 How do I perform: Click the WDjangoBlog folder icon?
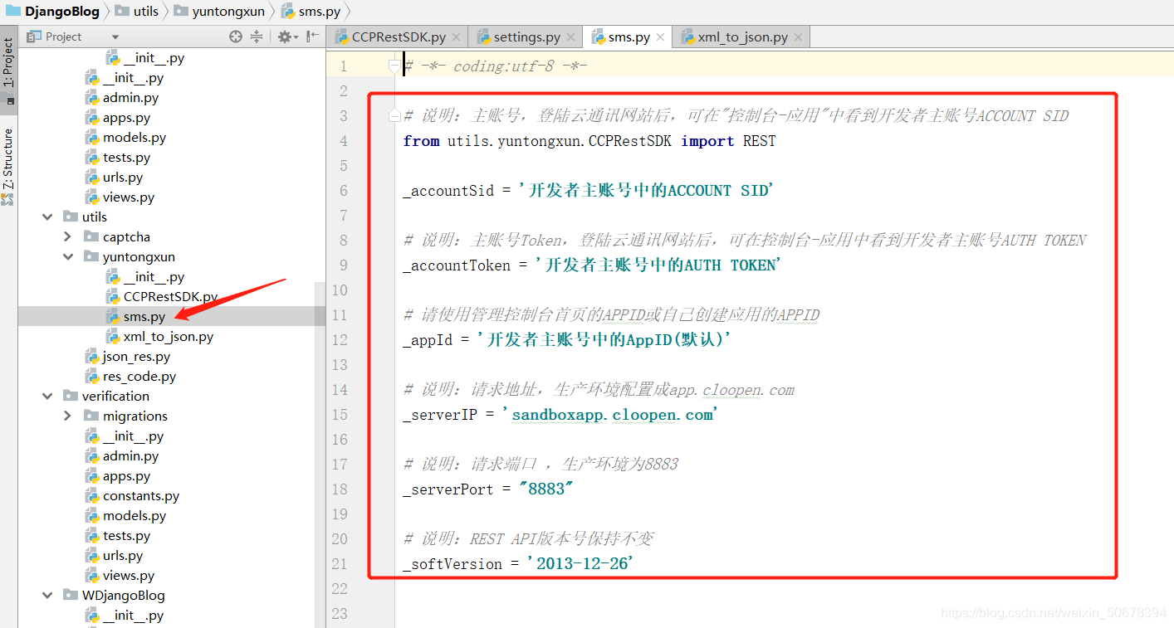click(71, 595)
